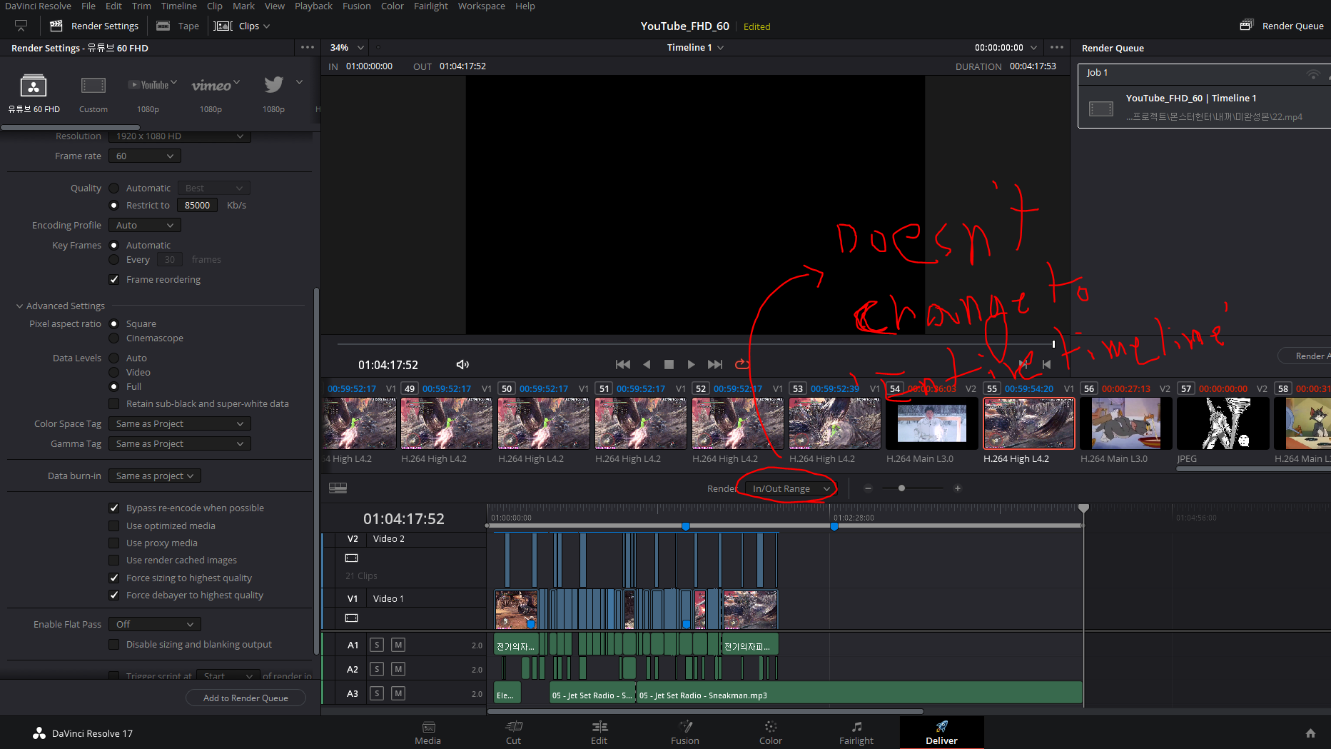
Task: Open Enable Flat Pass dropdown
Action: (155, 624)
